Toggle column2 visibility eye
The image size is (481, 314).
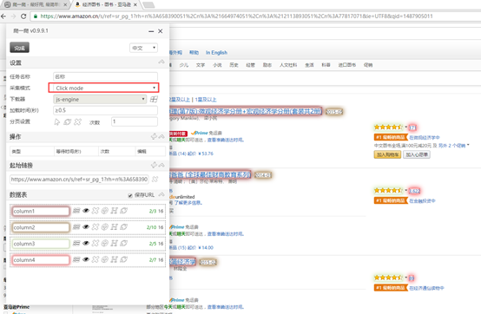tap(86, 226)
